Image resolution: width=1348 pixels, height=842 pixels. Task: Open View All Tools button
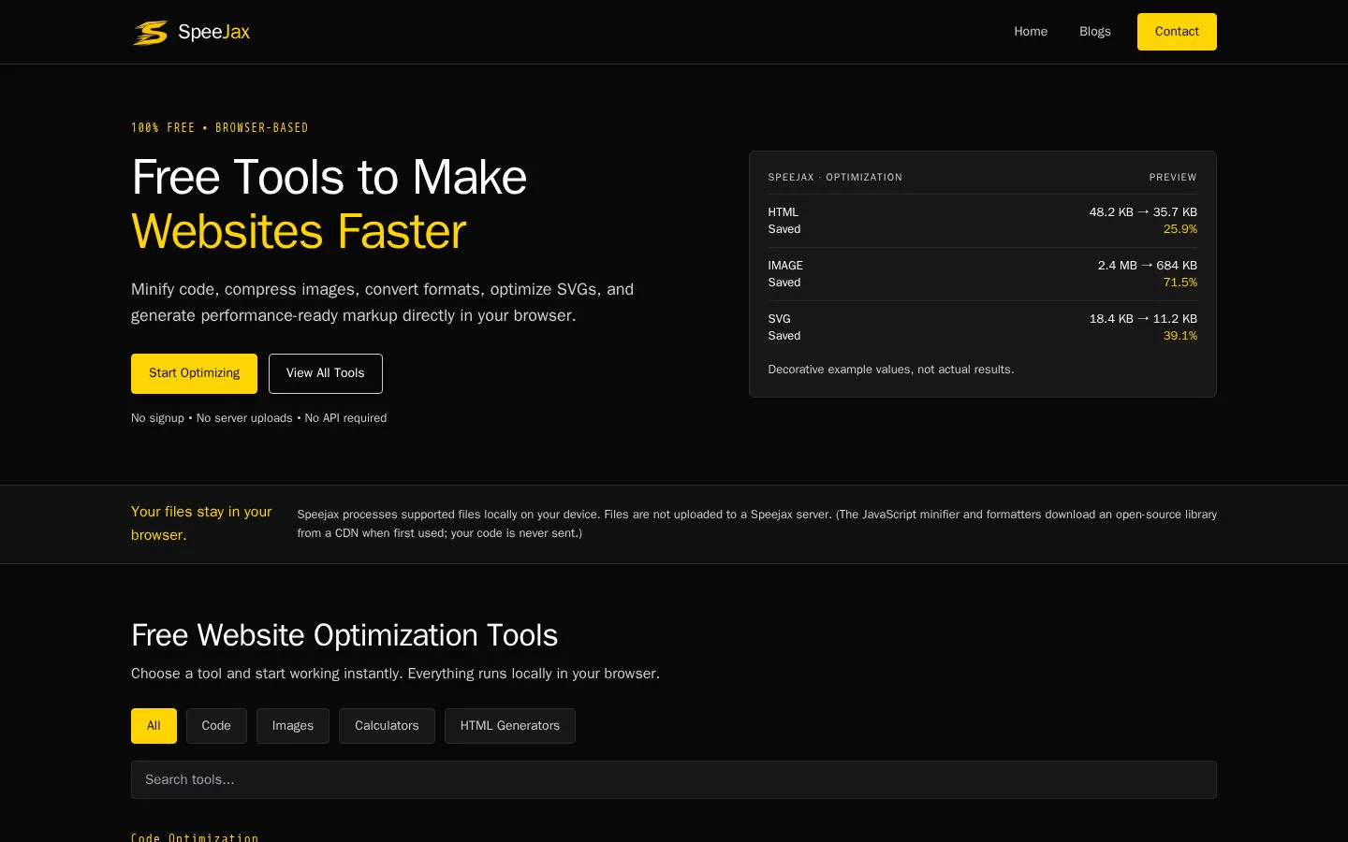coord(326,373)
